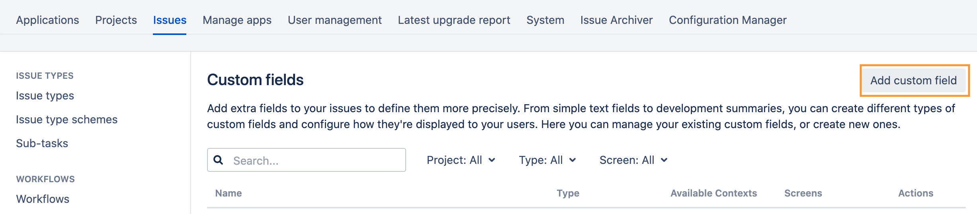Open Sub-tasks sidebar link

click(x=42, y=143)
